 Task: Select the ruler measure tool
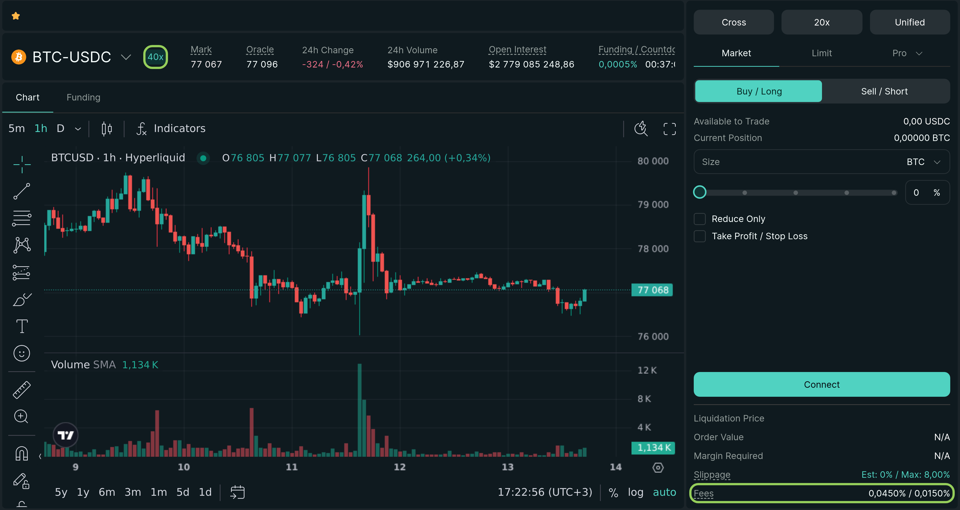click(x=21, y=389)
